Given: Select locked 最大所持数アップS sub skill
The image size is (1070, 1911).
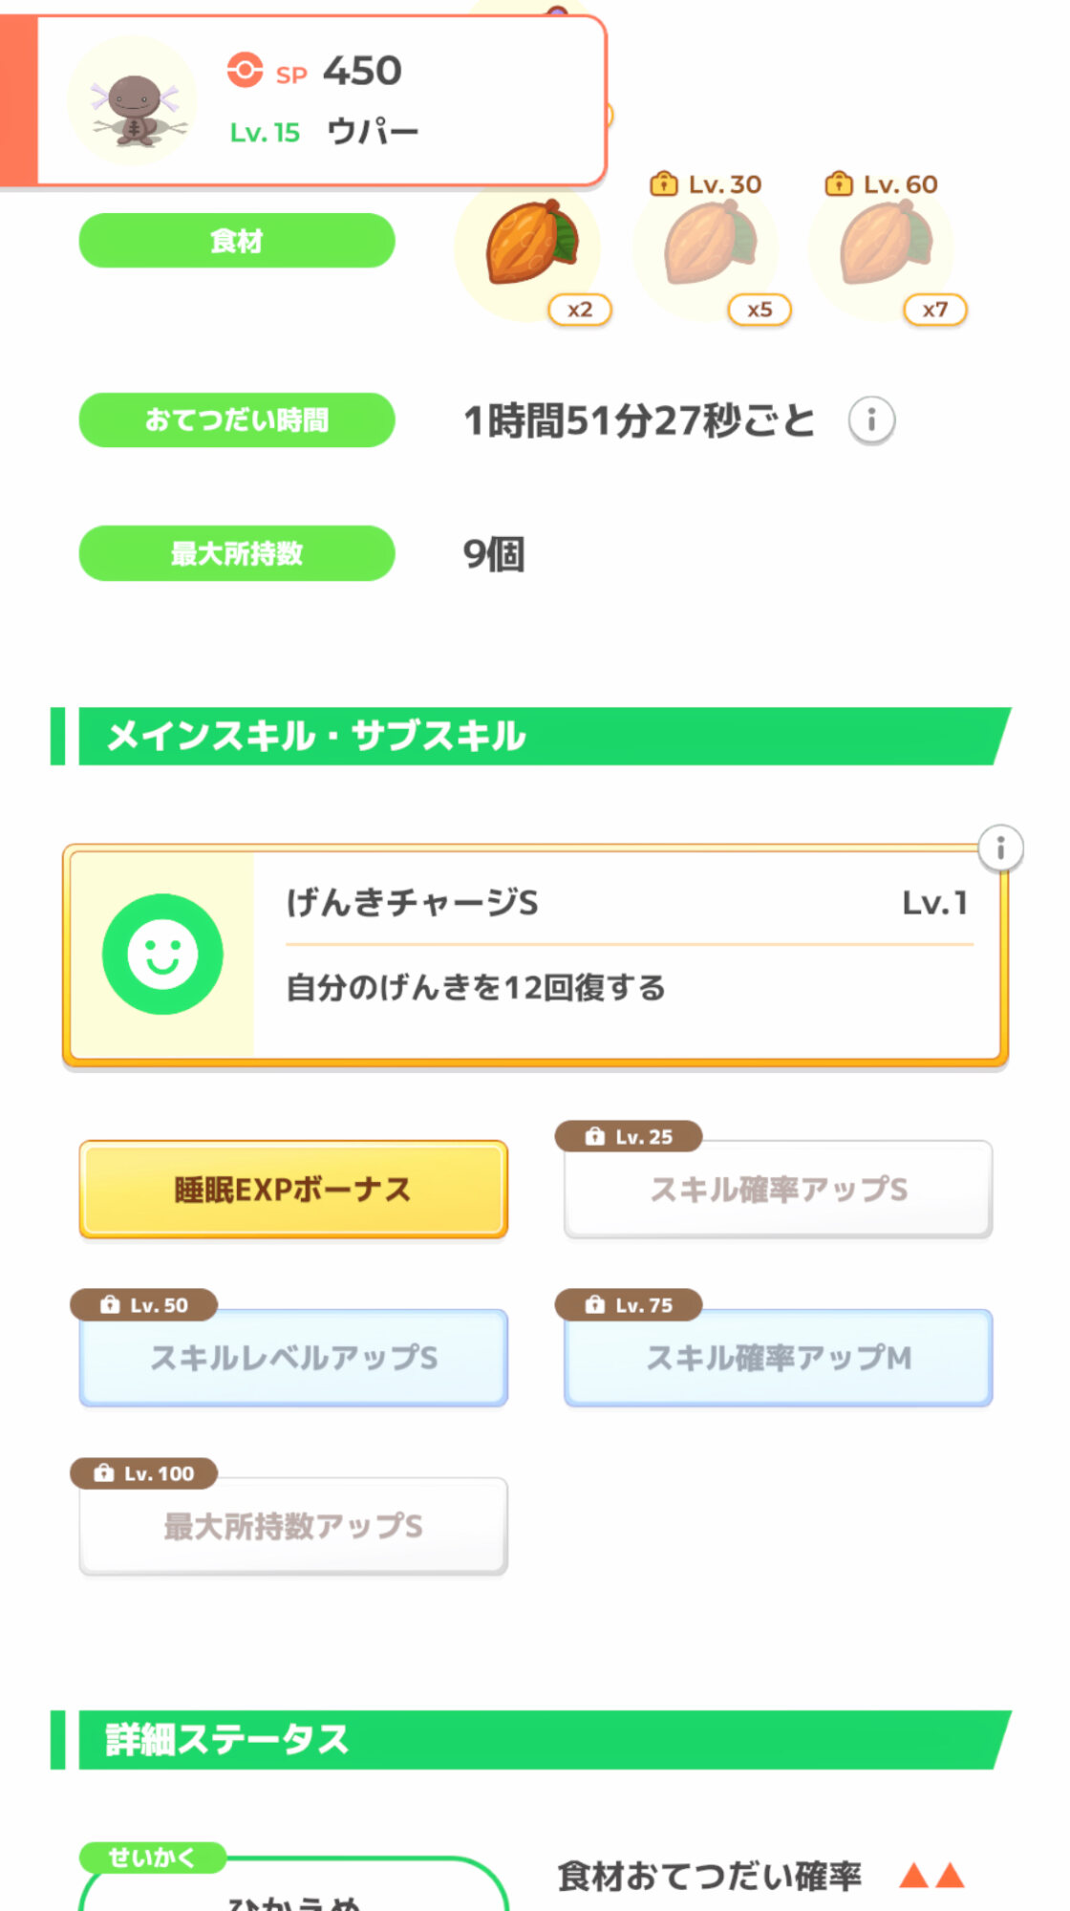Looking at the screenshot, I should [293, 1526].
